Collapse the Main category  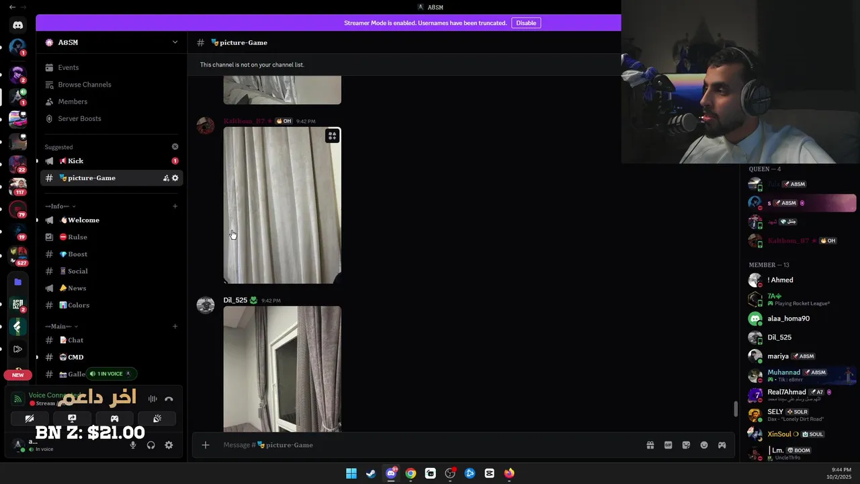pyautogui.click(x=62, y=327)
